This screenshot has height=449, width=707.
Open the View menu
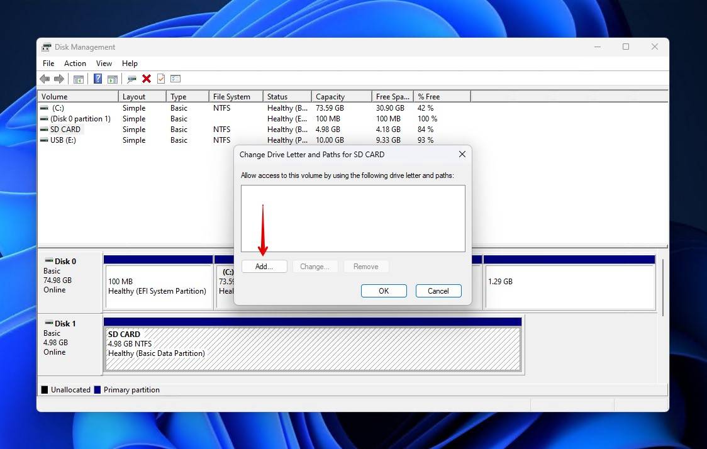coord(104,64)
